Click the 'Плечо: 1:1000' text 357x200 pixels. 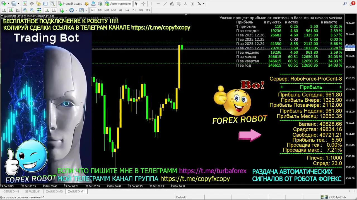pos(324,158)
